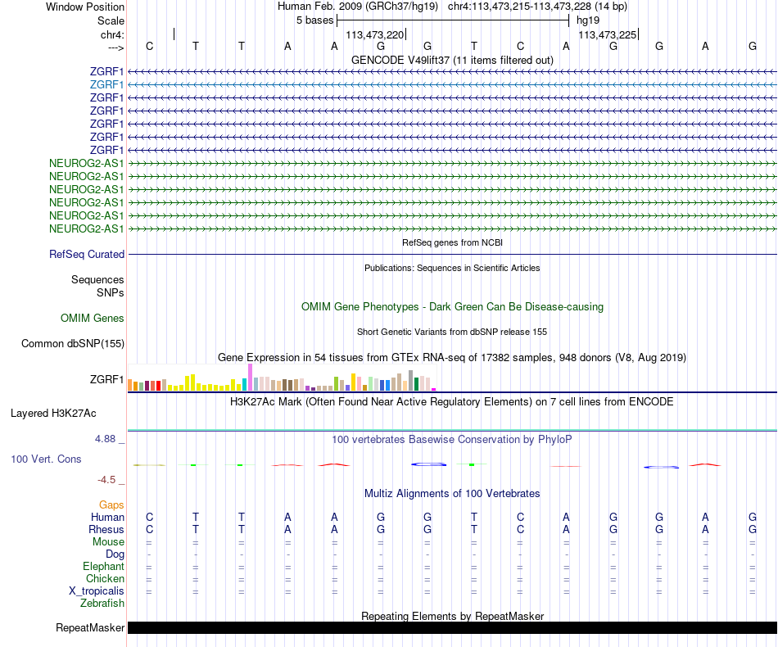
Task: Select the Dog alignment row label
Action: (x=115, y=554)
